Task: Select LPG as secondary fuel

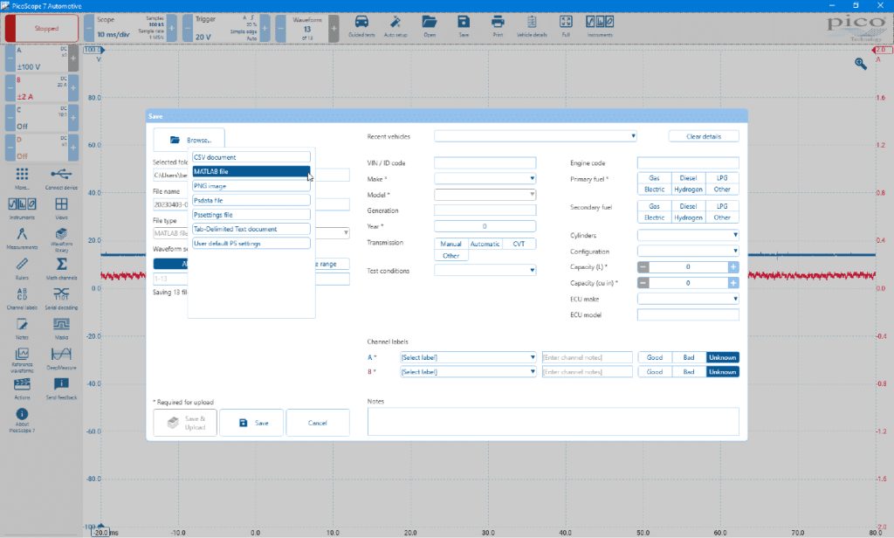Action: 722,206
